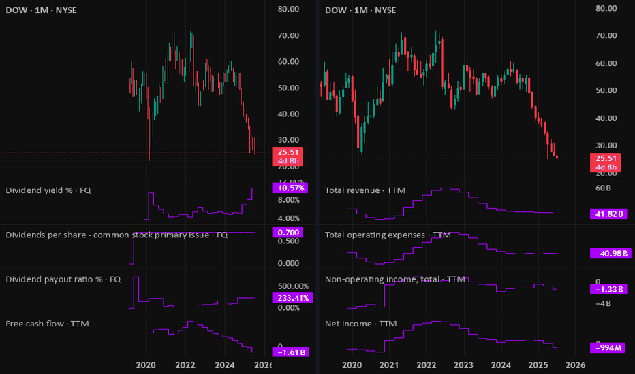Viewport: 635px width, 374px height.
Task: Click the −1.61 B free cash flow tag
Action: coord(291,352)
